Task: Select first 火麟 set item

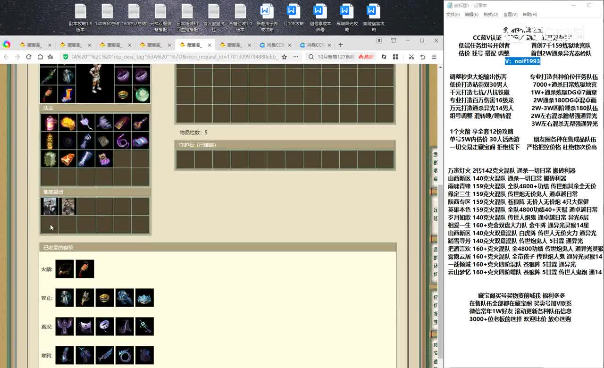Action: click(65, 269)
